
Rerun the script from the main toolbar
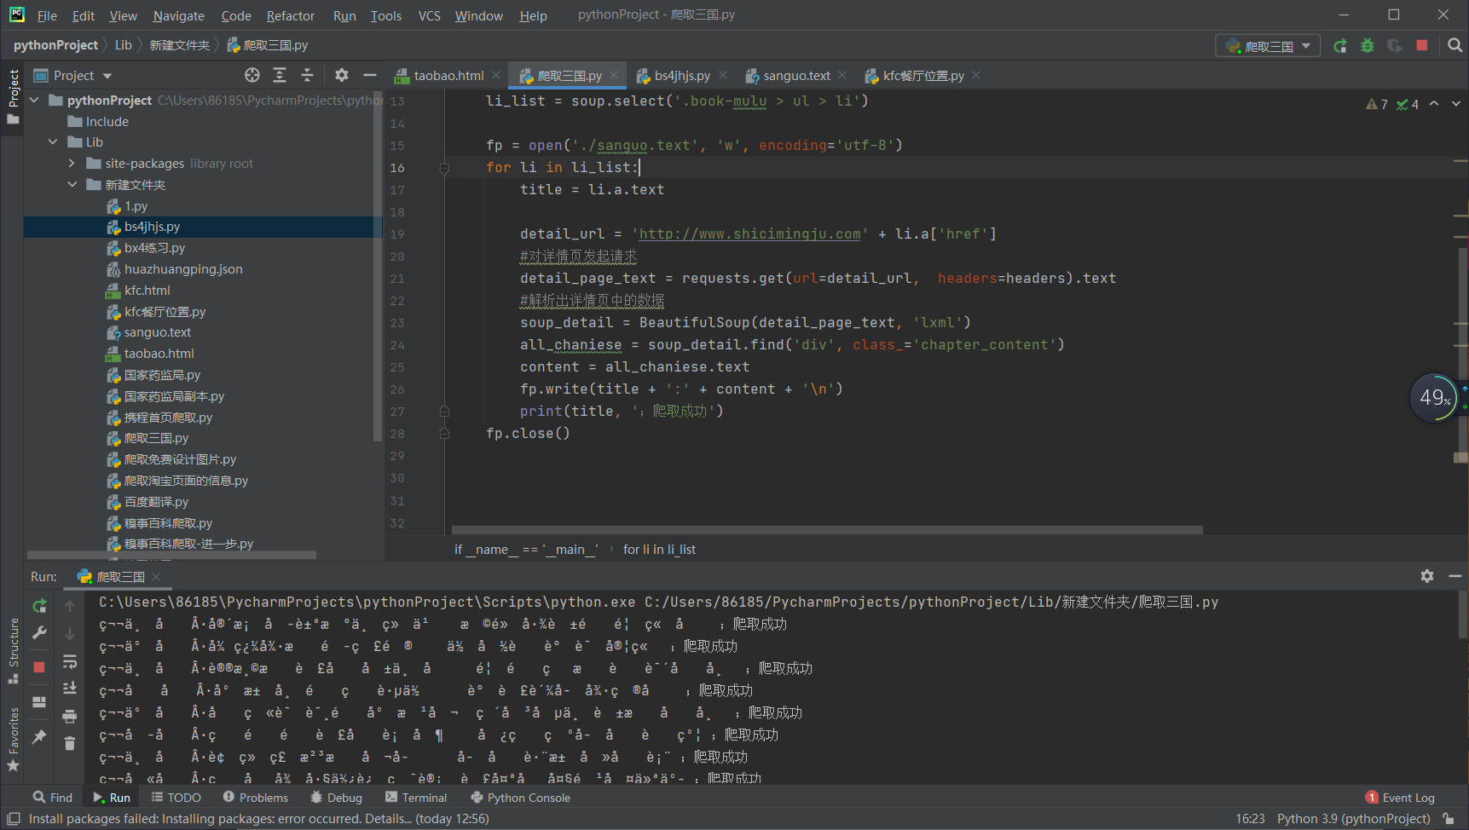tap(1340, 46)
